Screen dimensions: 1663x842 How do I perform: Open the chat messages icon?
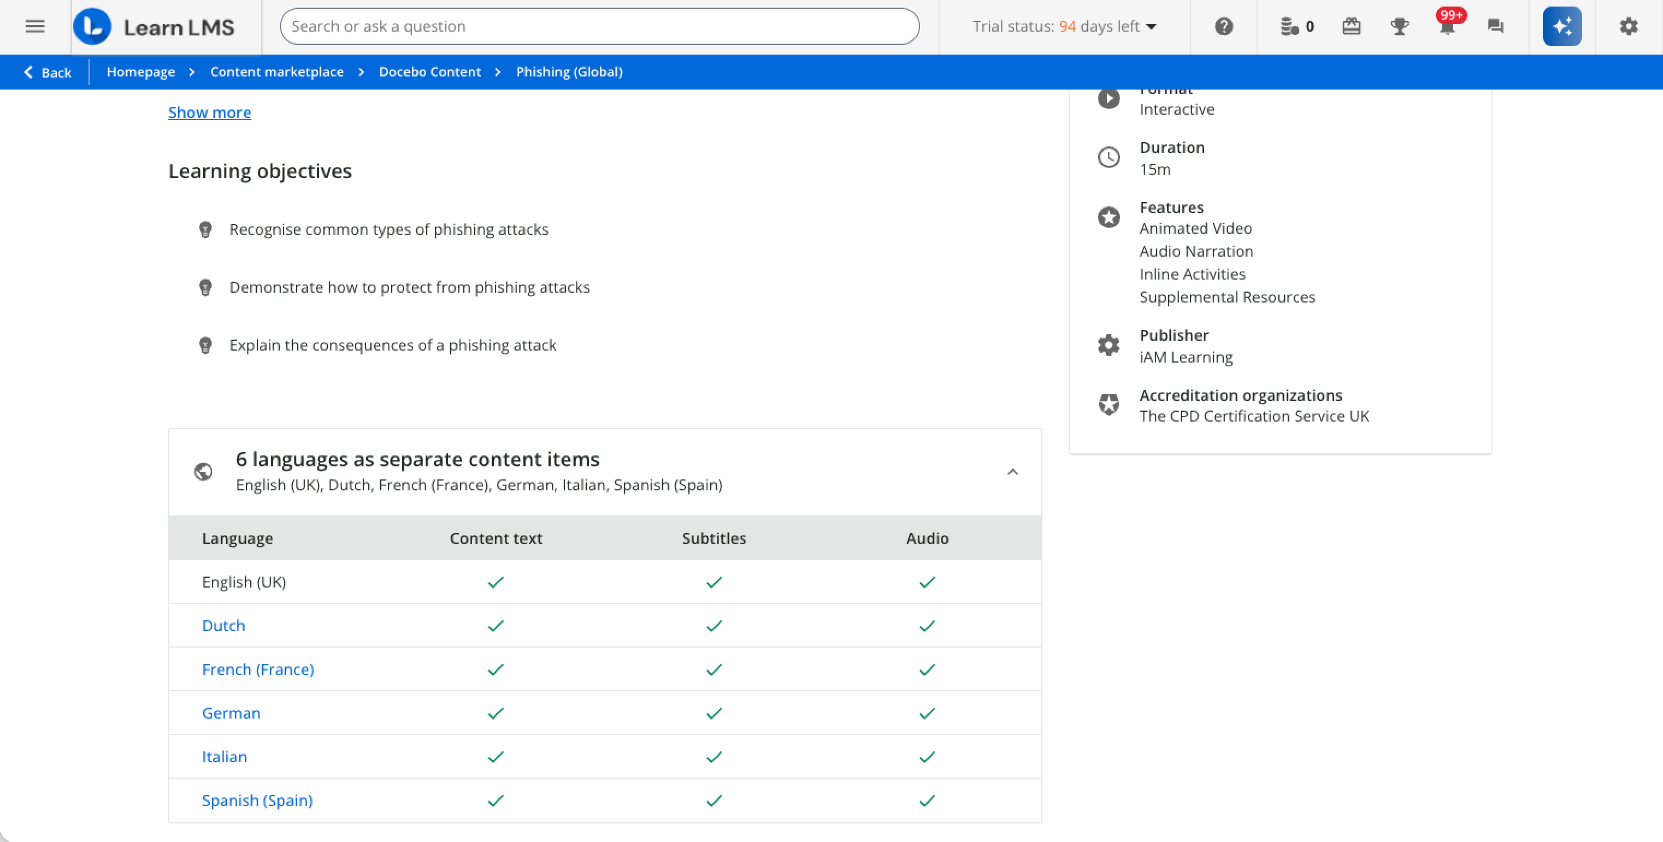[x=1495, y=26]
